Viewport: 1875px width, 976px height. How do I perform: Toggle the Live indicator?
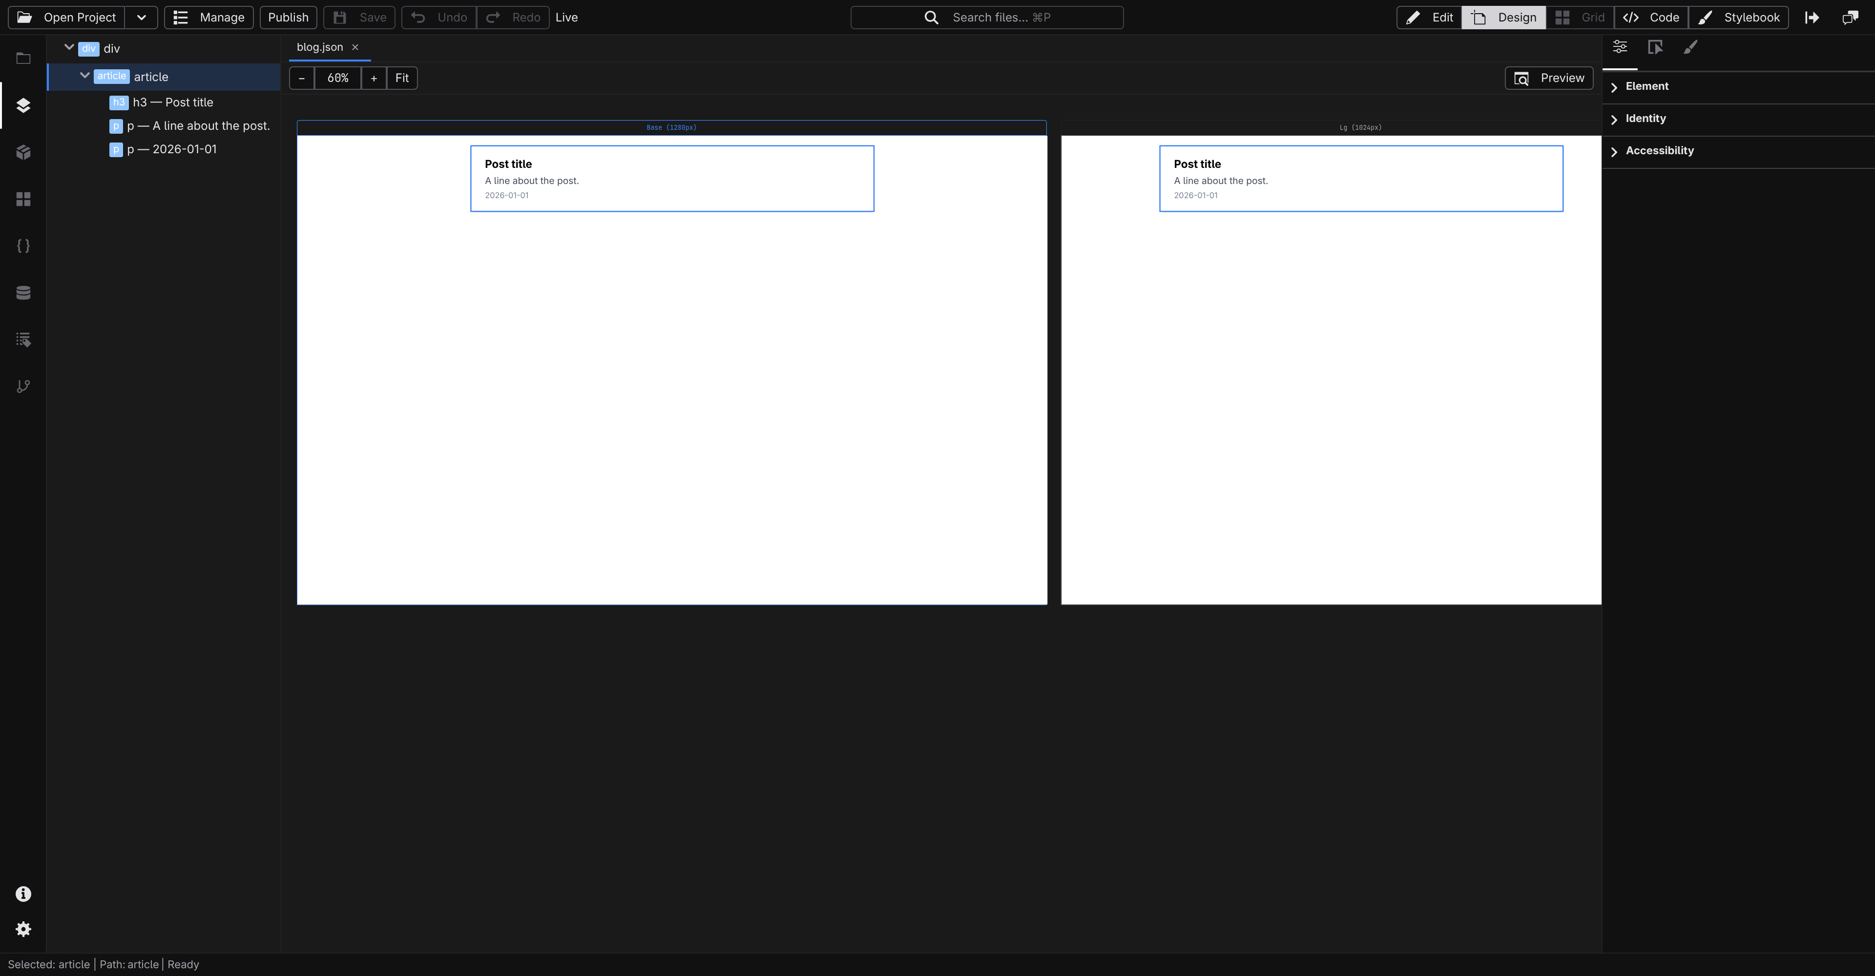pyautogui.click(x=566, y=18)
